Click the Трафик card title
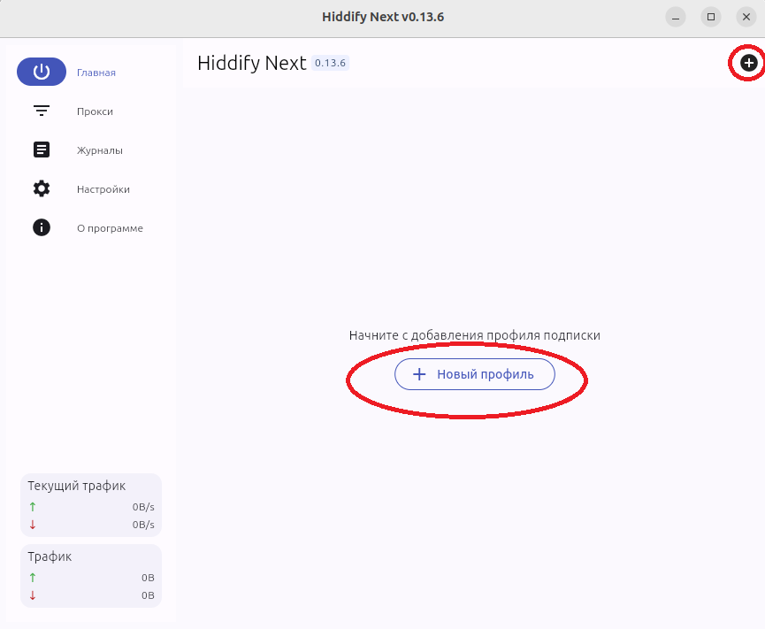 (x=50, y=556)
